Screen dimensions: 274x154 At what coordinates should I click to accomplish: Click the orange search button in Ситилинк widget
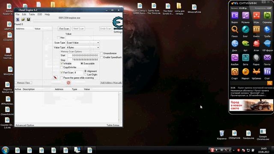(269, 83)
